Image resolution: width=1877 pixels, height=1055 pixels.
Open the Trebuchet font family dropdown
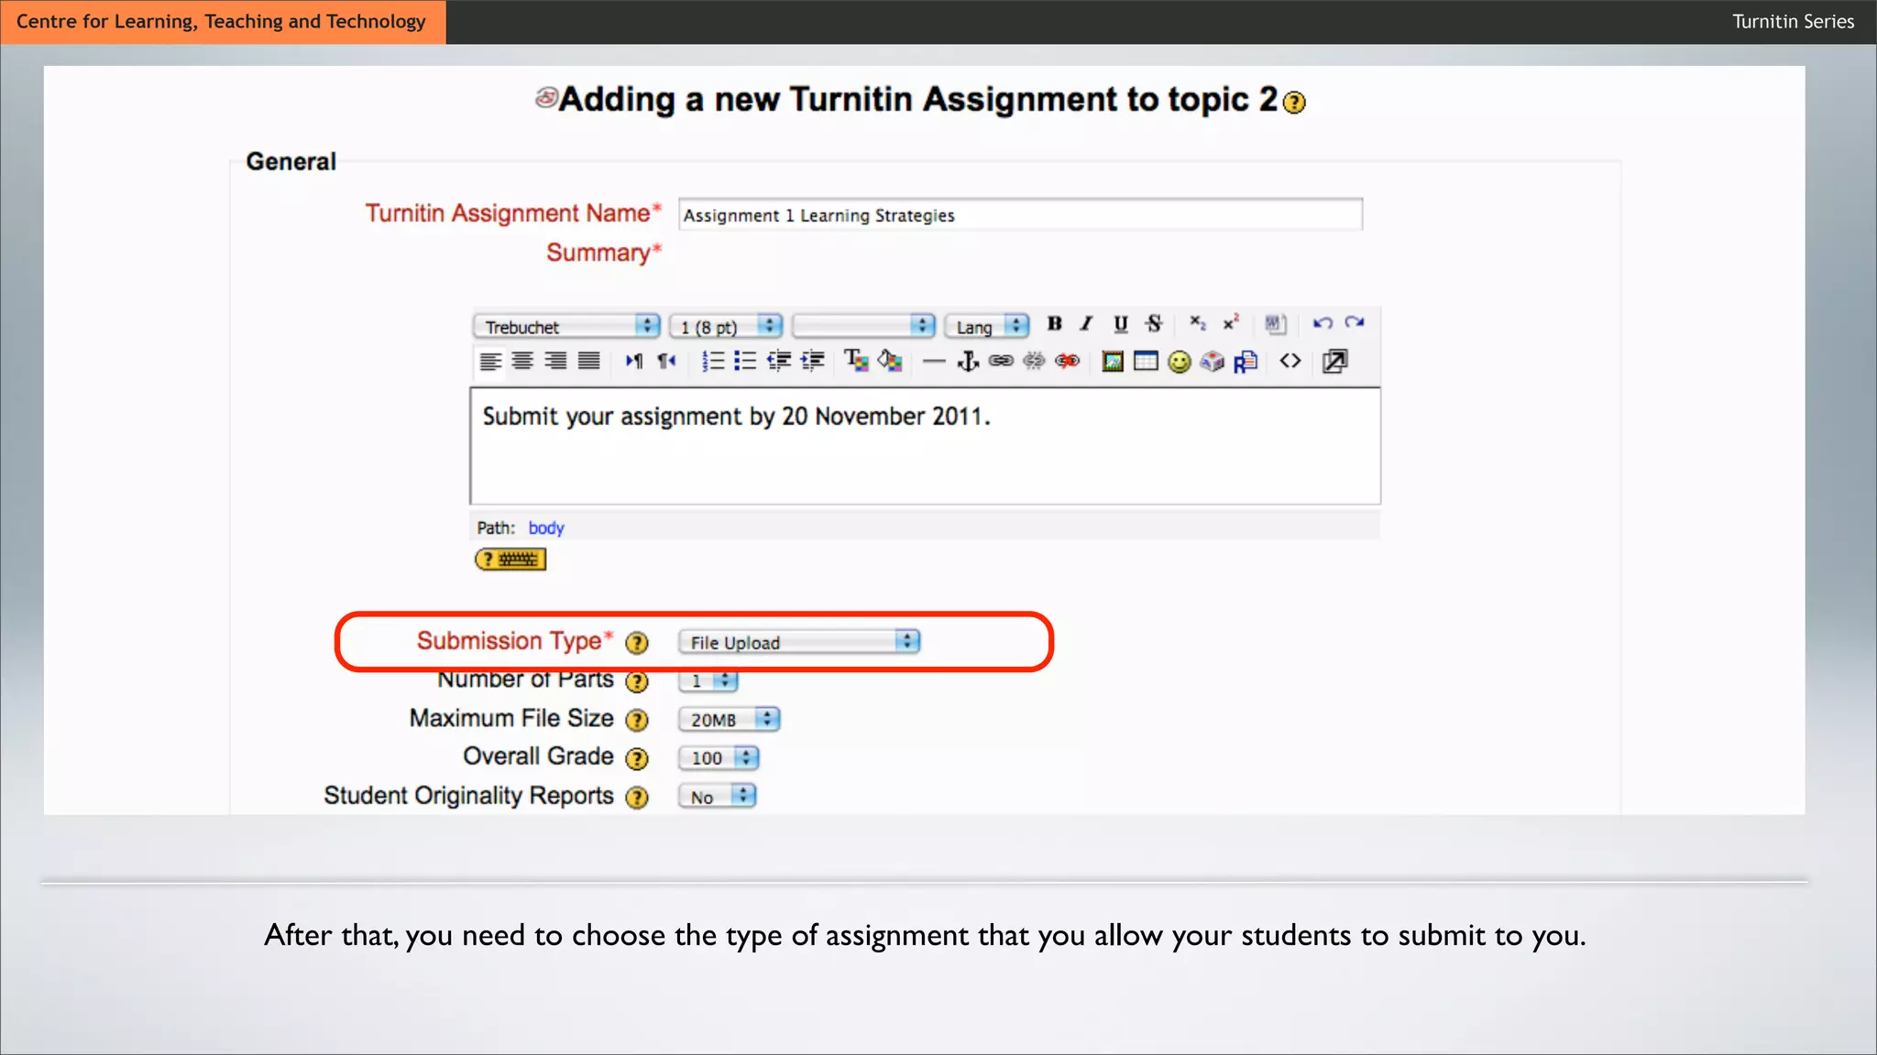pyautogui.click(x=566, y=327)
